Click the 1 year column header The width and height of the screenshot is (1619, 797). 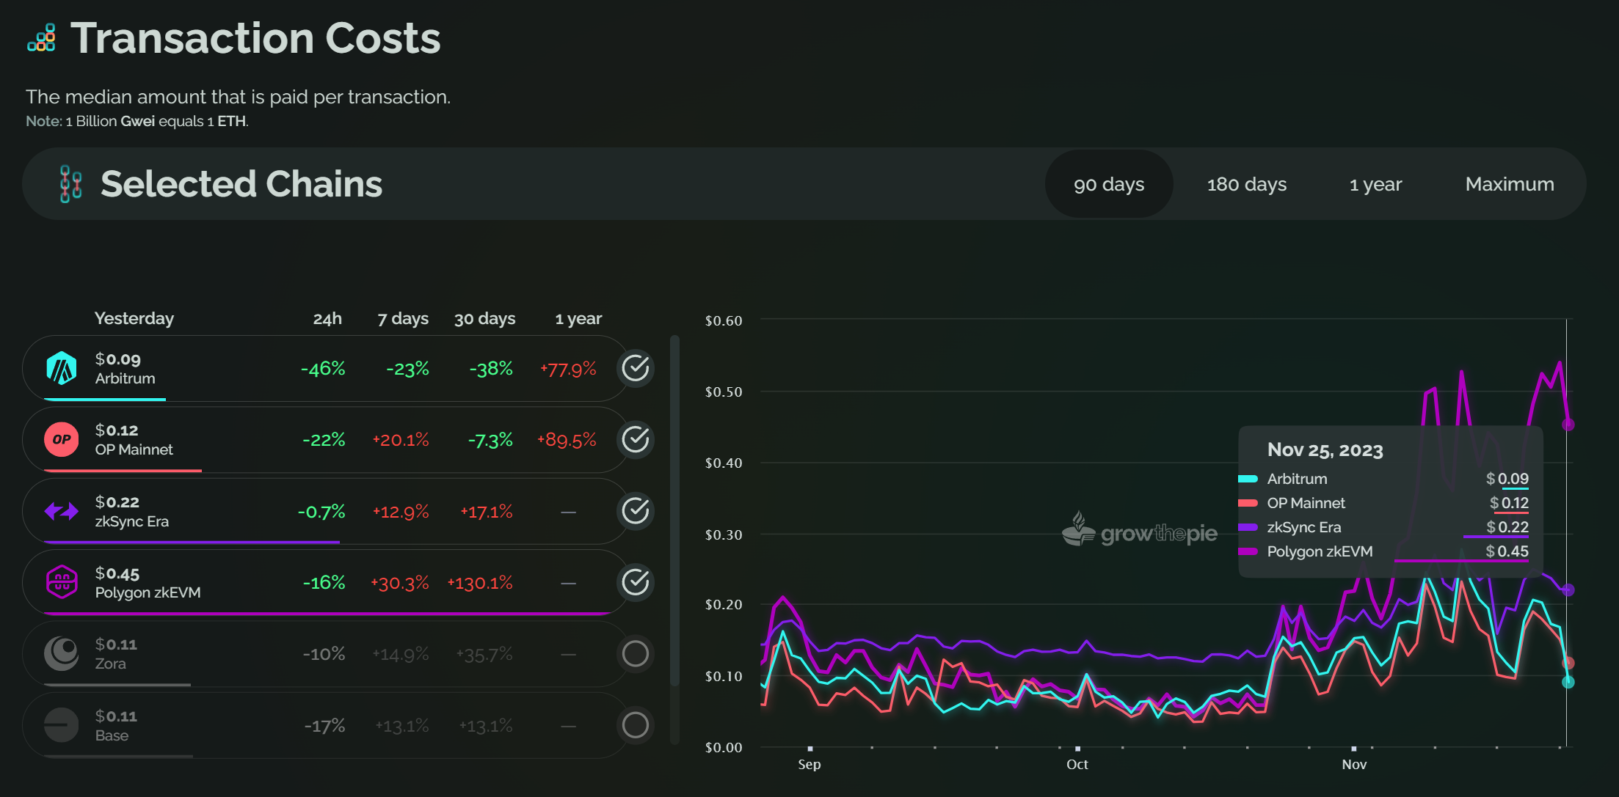(x=578, y=318)
